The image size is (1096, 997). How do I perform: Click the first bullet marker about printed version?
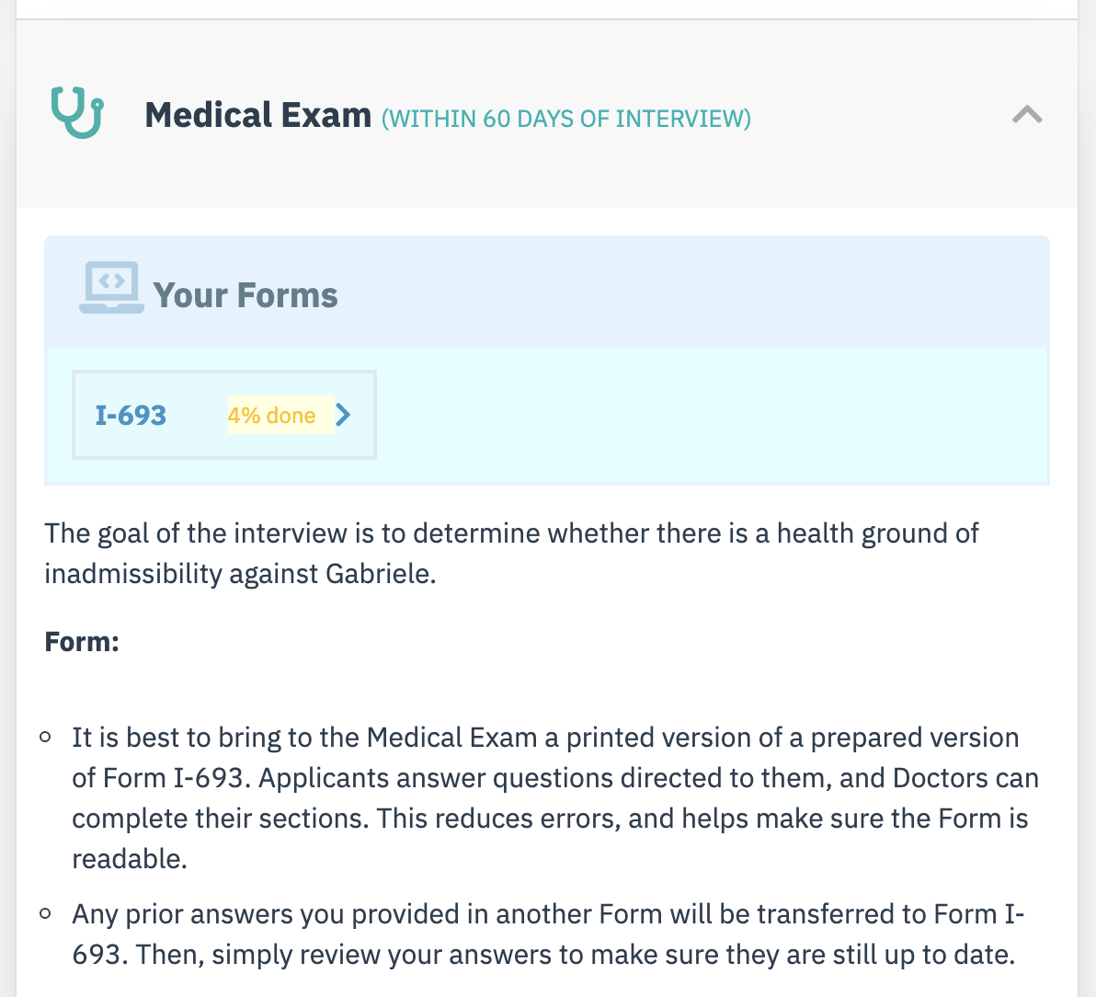pyautogui.click(x=45, y=737)
